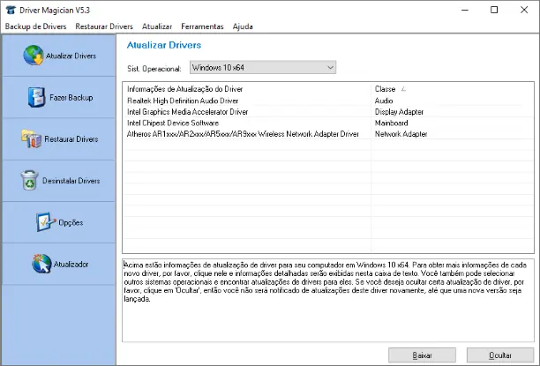The height and width of the screenshot is (366, 540).
Task: Select Intel Graphics Media Accelerator Driver row
Action: click(328, 111)
